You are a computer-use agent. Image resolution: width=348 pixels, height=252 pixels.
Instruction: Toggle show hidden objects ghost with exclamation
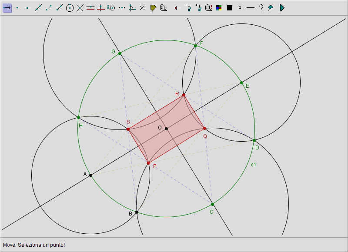point(209,8)
